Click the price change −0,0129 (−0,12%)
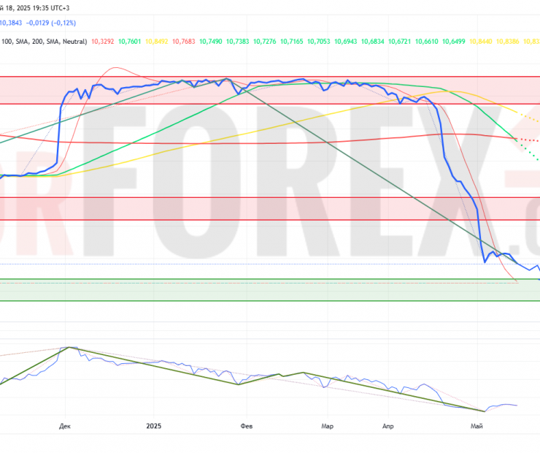This screenshot has height=453, width=540. [51, 23]
